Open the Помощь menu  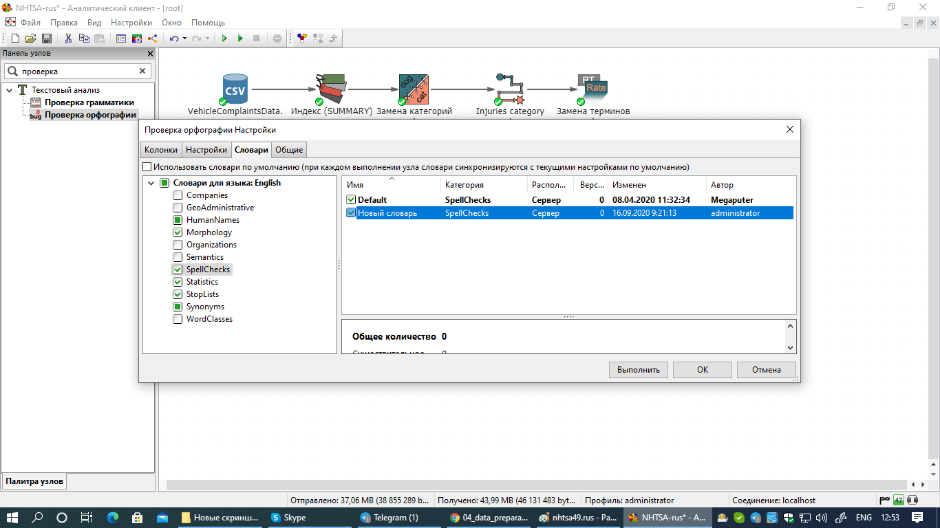[208, 23]
